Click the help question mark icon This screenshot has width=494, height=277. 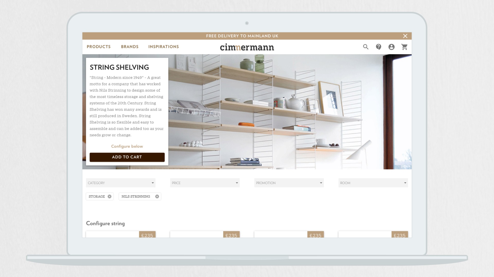[x=378, y=47]
